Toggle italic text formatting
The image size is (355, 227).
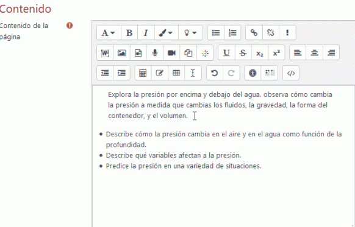pos(146,33)
